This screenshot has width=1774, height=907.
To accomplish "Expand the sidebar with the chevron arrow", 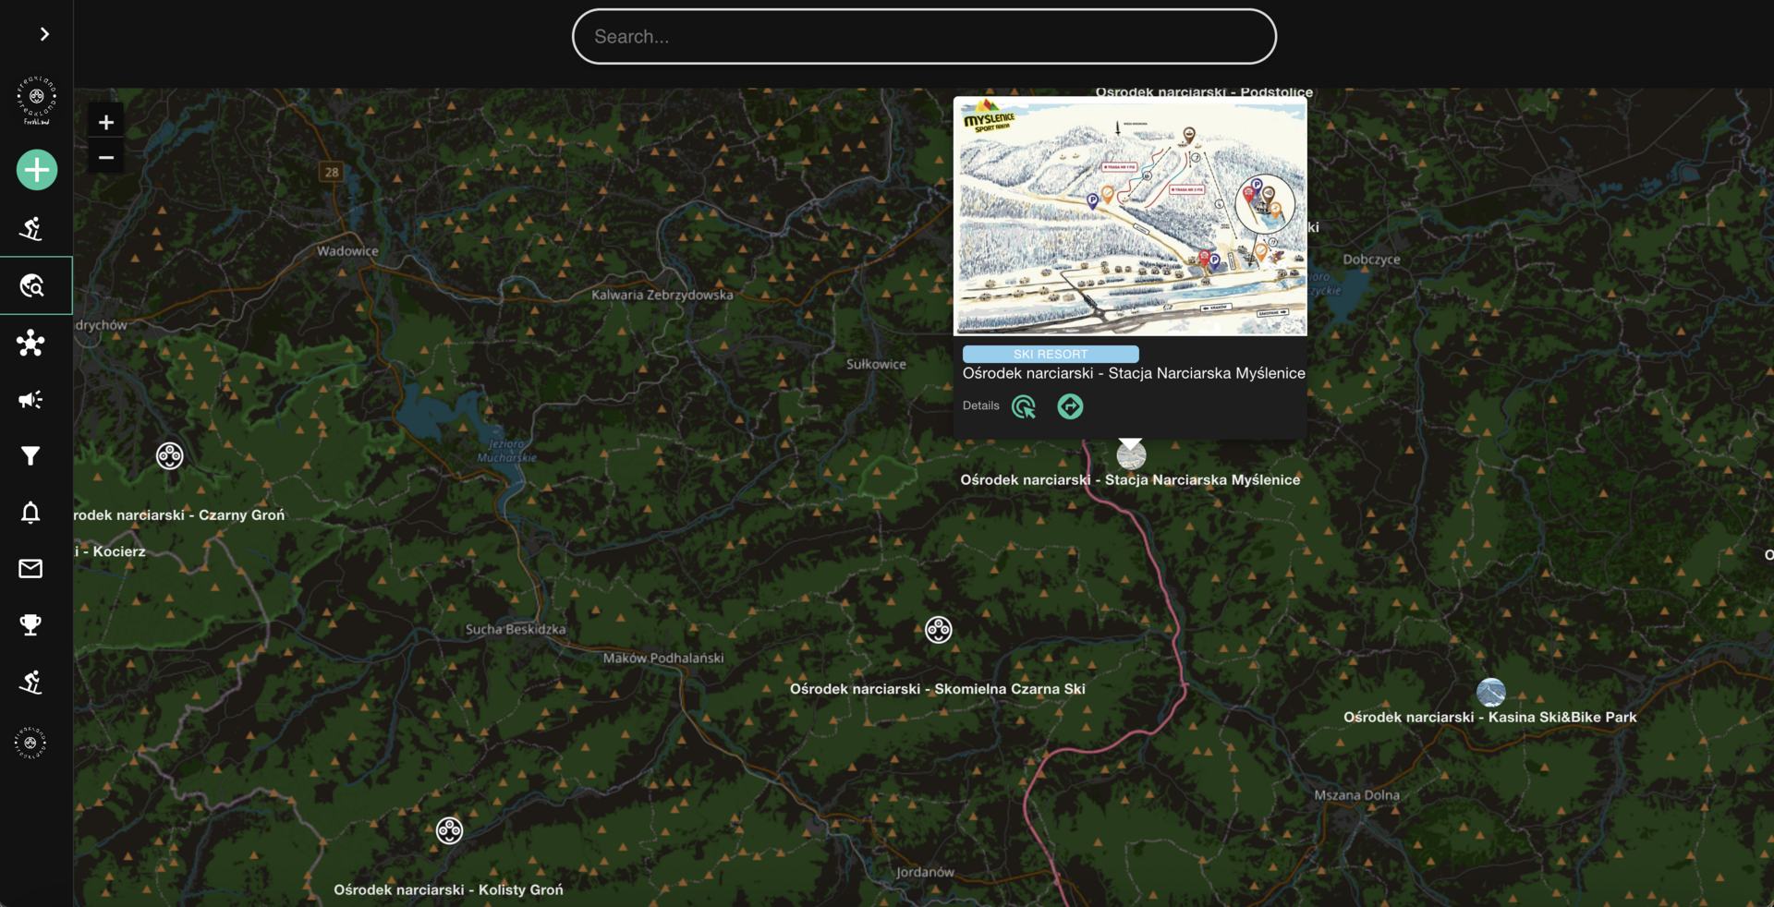I will tap(44, 34).
